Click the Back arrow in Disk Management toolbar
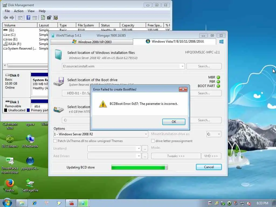Screen dimensions: 276x207 click(x=6, y=18)
